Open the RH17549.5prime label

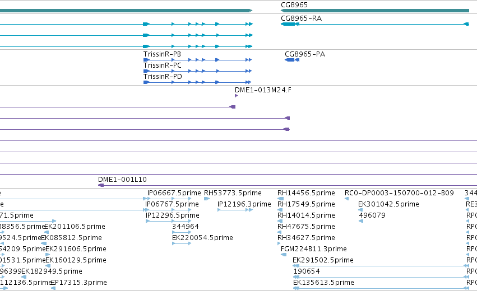click(306, 204)
